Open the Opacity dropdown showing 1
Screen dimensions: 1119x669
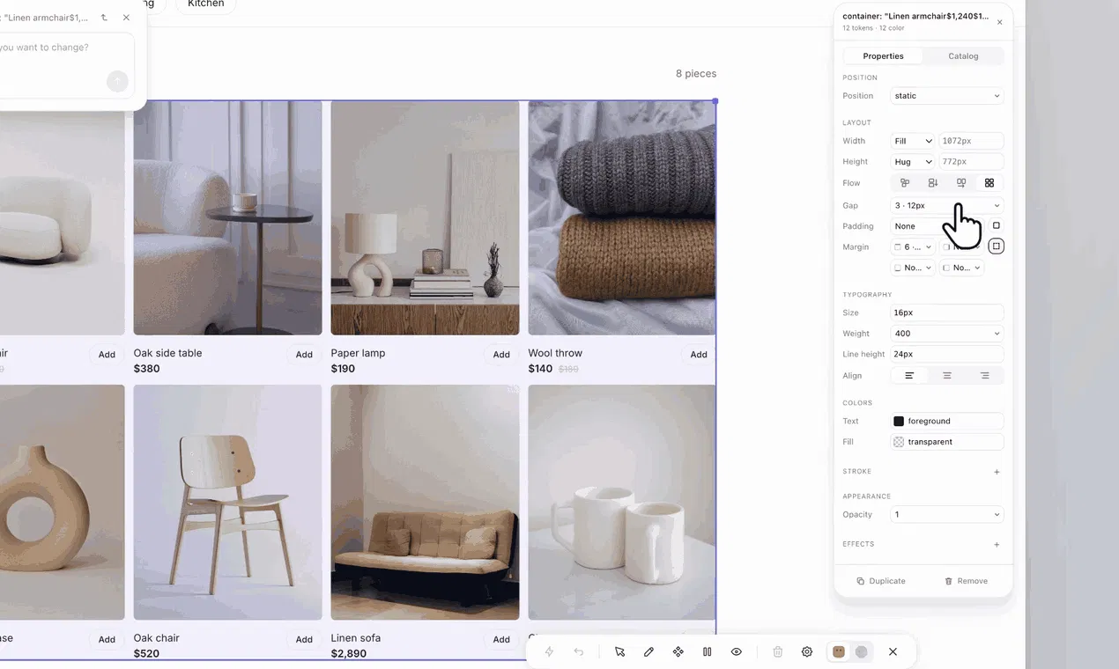tap(947, 515)
